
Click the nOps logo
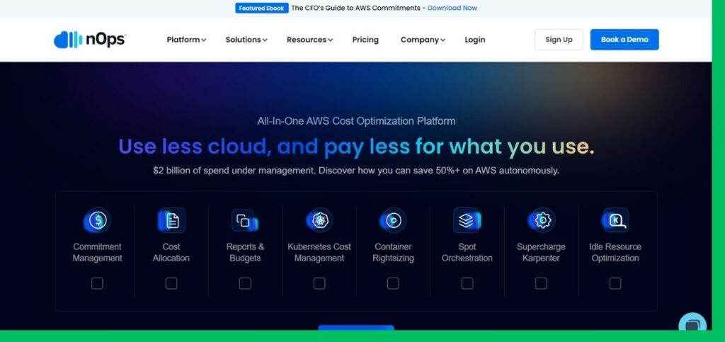pyautogui.click(x=90, y=40)
